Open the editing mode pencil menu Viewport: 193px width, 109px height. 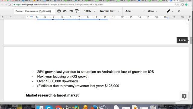coord(170,11)
